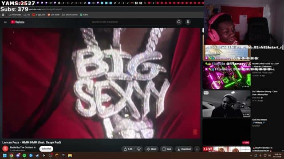
Task: Open the tuition bookmark
Action: (x=84, y=15)
